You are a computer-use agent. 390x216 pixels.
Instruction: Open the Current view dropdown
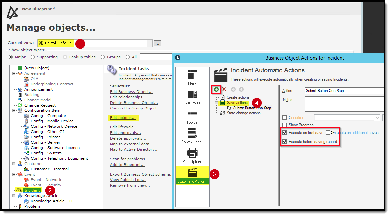(x=150, y=43)
